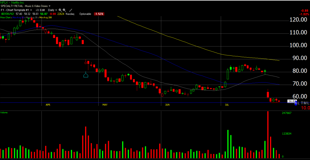Image resolution: width=310 pixels, height=160 pixels.
Task: Click the 07/31/12 date value
Action: (8, 14)
